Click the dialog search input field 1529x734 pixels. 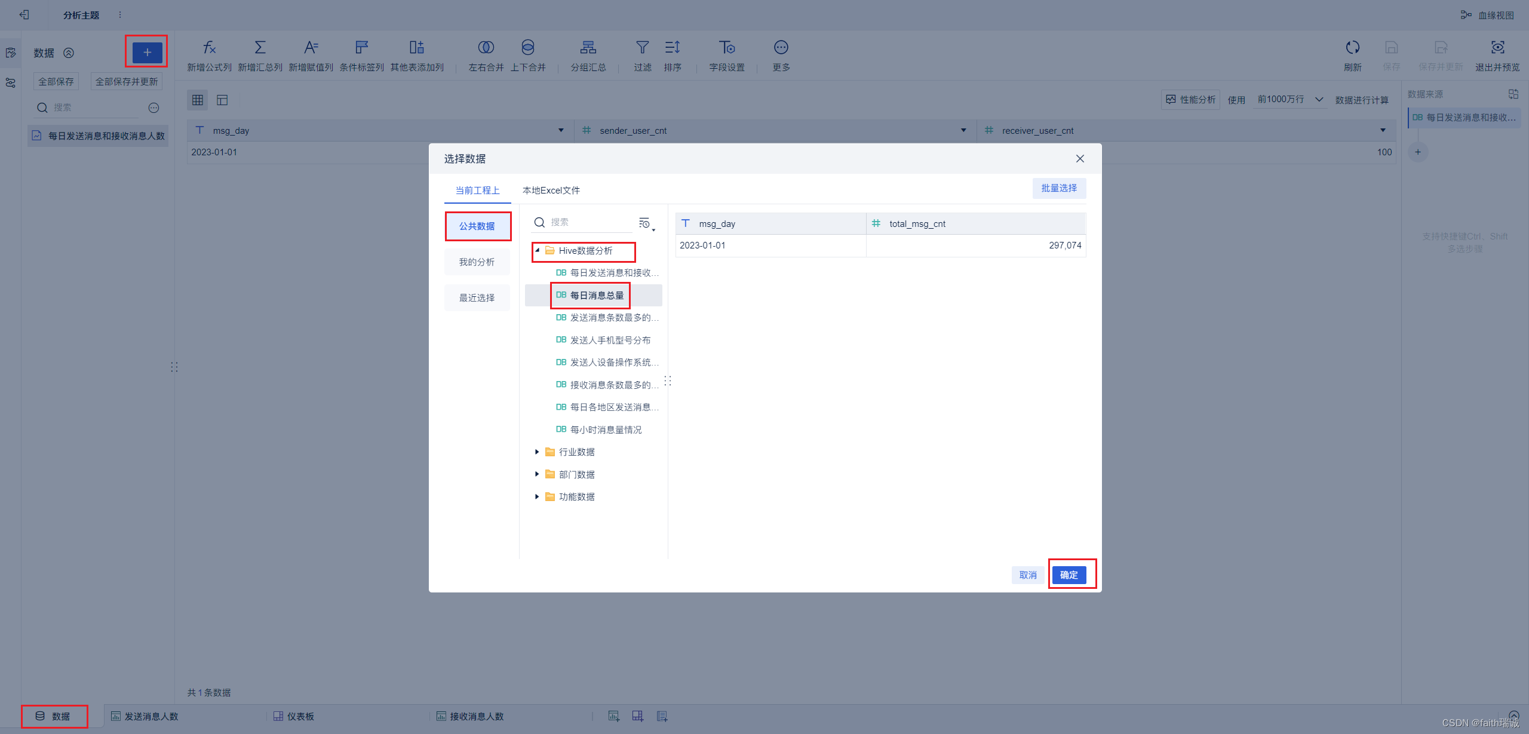pyautogui.click(x=588, y=222)
